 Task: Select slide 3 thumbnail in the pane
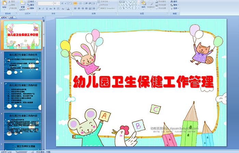tap(23, 96)
